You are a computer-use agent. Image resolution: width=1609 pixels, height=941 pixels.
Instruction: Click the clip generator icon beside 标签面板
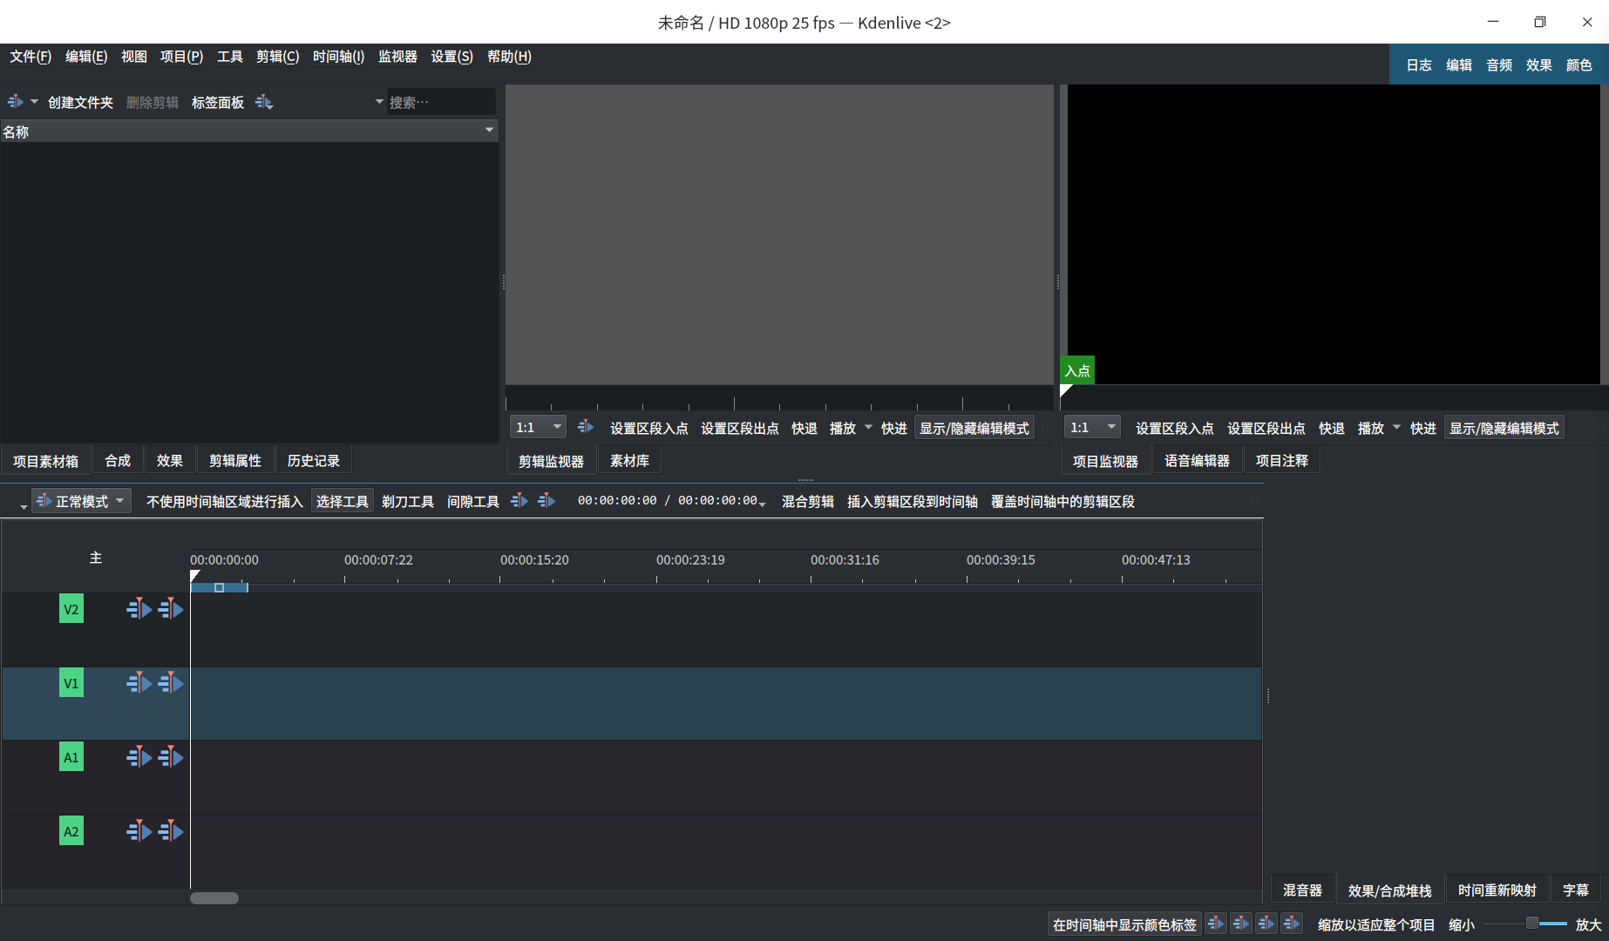click(264, 101)
